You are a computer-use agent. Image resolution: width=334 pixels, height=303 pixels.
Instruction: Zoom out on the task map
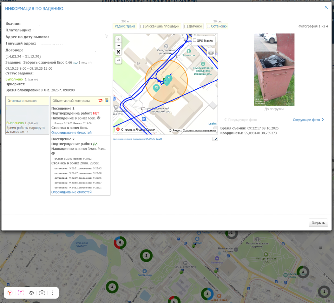point(118,46)
